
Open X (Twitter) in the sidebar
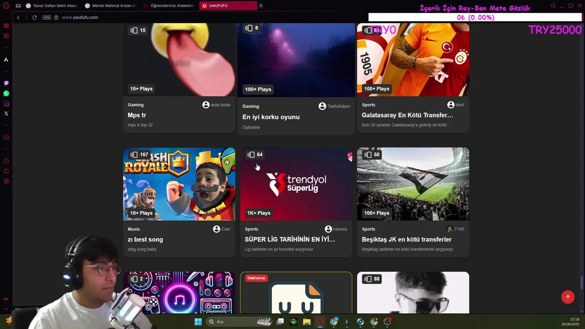6,113
